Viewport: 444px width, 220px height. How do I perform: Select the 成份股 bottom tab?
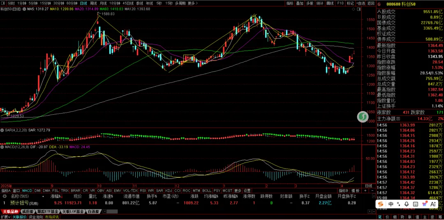[28, 211]
